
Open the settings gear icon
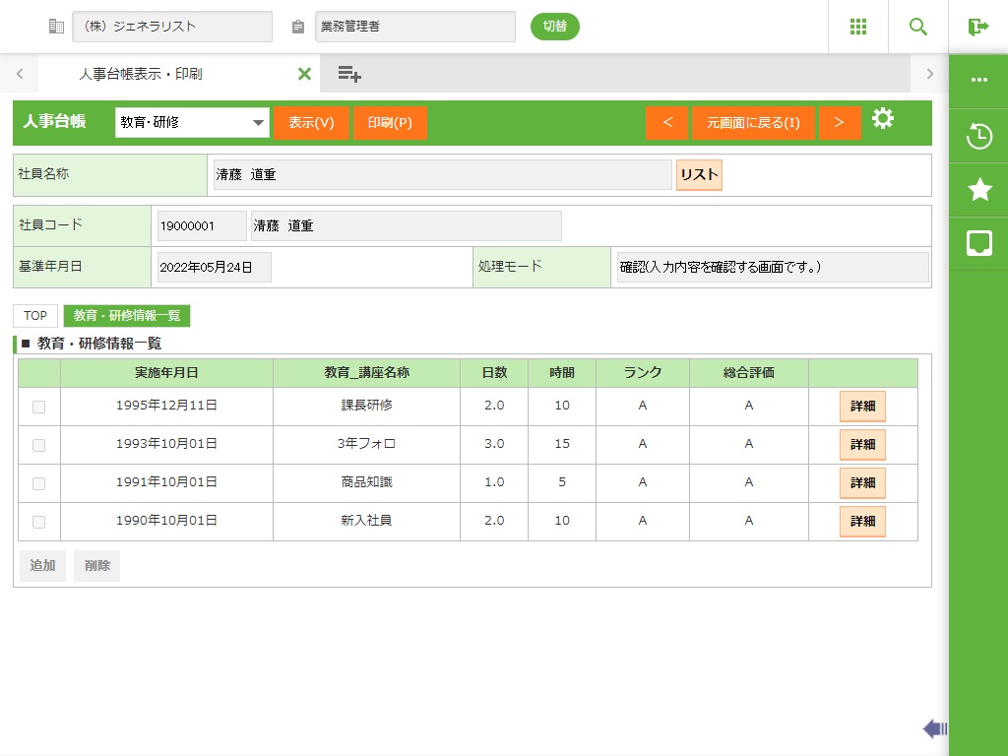[883, 120]
